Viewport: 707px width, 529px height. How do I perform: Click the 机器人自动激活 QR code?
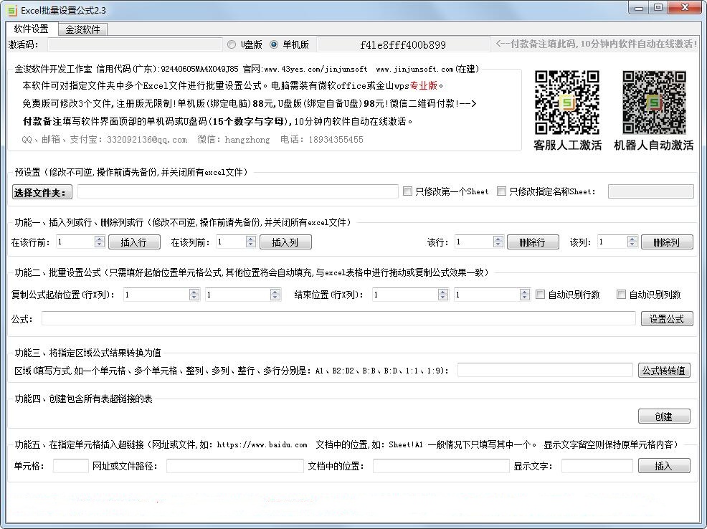coord(654,103)
